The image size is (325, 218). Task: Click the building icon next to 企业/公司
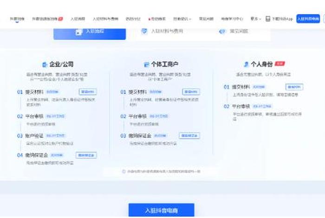[x=45, y=64]
